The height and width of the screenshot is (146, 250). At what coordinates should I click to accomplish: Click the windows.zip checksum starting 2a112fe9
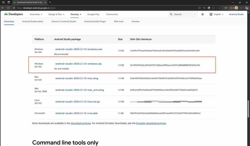(165, 65)
